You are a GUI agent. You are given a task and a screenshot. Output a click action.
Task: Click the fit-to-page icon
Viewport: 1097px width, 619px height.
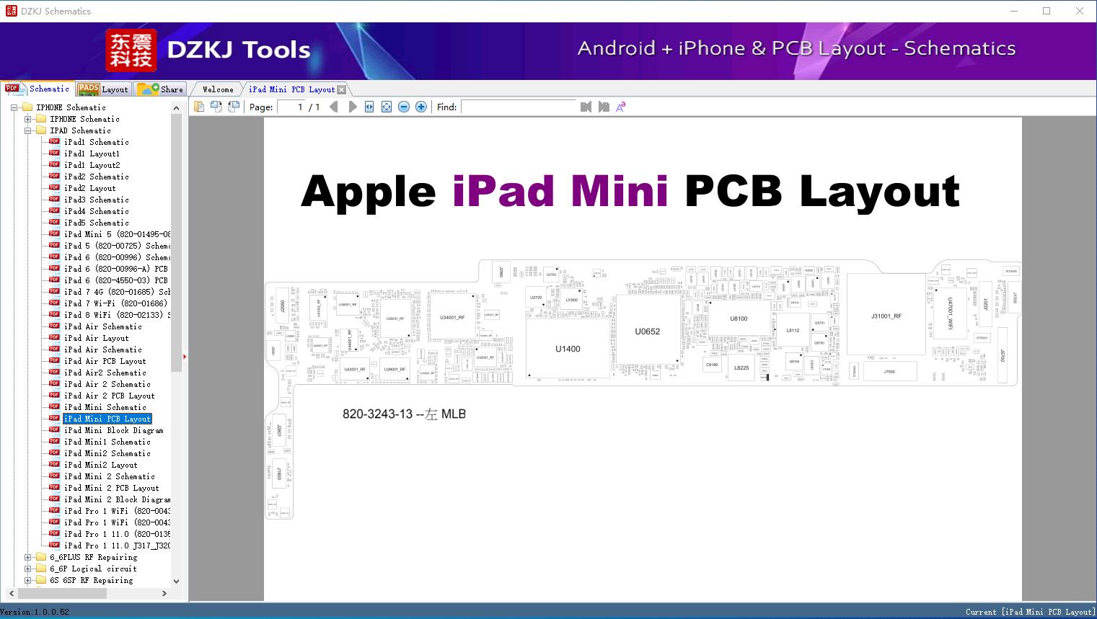tap(385, 106)
